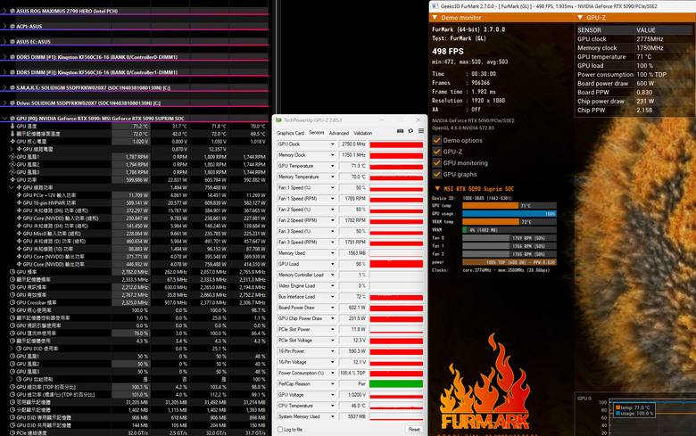Switch to the Advanced tab
696x436 pixels.
339,133
